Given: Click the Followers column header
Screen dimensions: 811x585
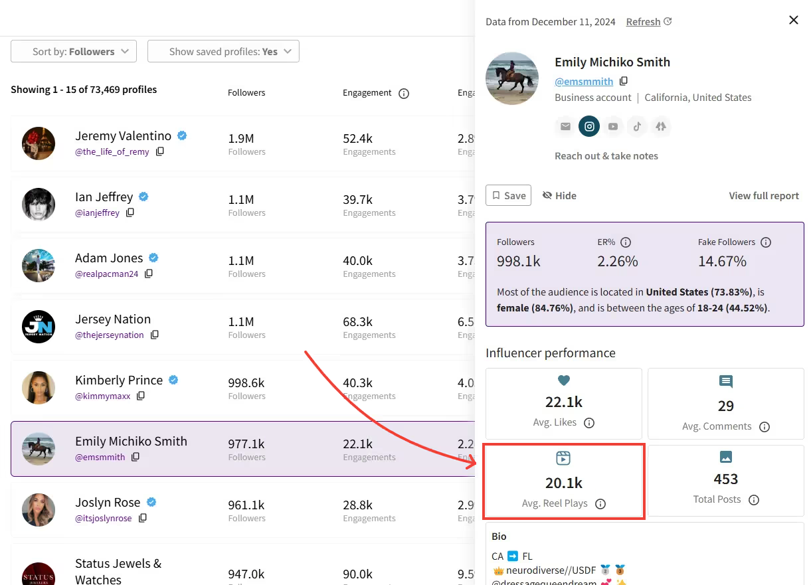Looking at the screenshot, I should click(x=246, y=92).
